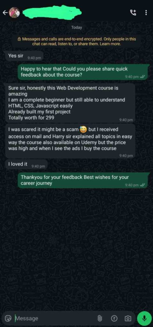The image size is (153, 327).
Task: Tap the green microphone voice message button
Action: pos(144,318)
